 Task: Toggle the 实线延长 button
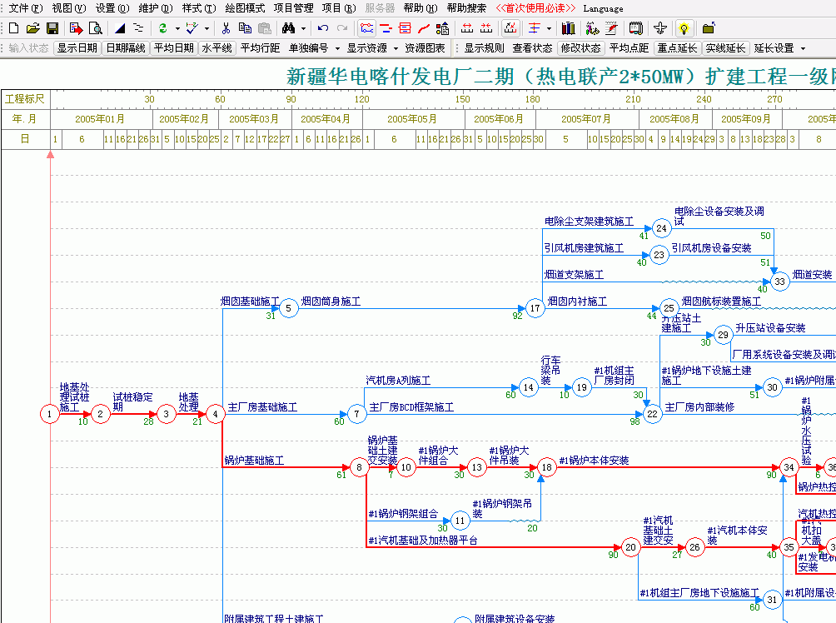(x=725, y=48)
